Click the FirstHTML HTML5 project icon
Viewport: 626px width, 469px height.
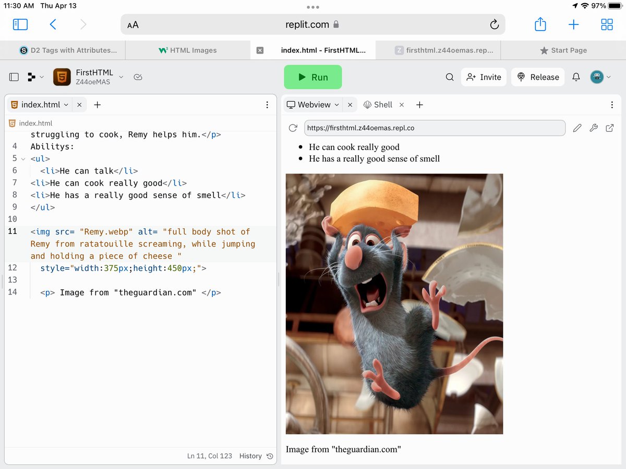click(62, 77)
